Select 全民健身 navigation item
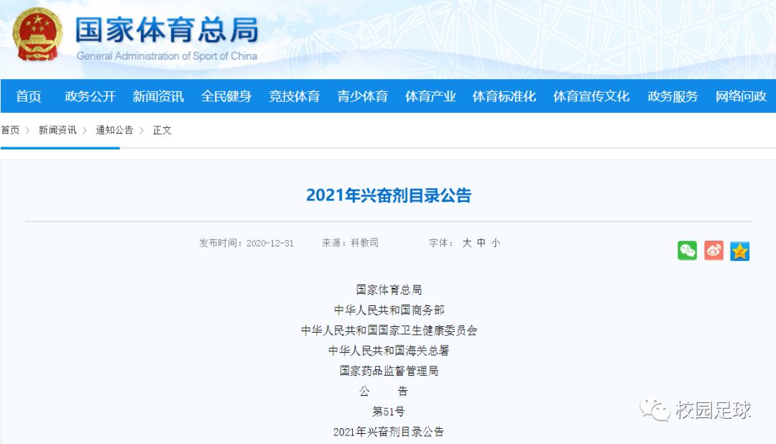 coord(226,96)
